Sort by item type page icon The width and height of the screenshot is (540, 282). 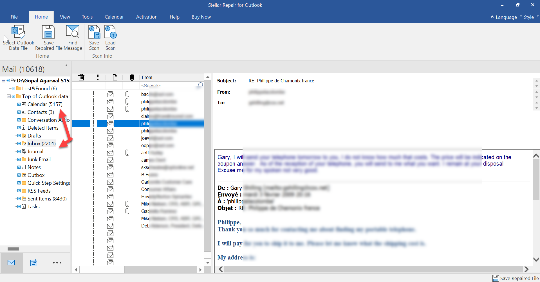click(115, 77)
